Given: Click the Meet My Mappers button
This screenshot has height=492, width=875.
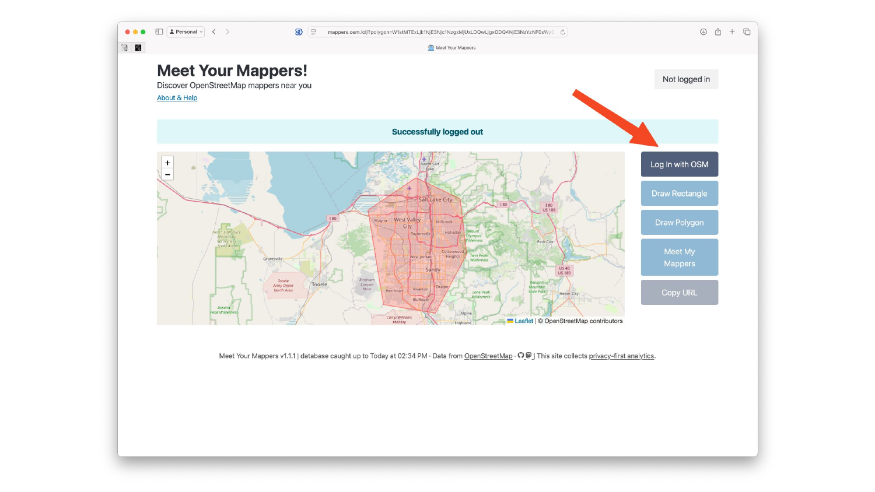Looking at the screenshot, I should point(680,258).
